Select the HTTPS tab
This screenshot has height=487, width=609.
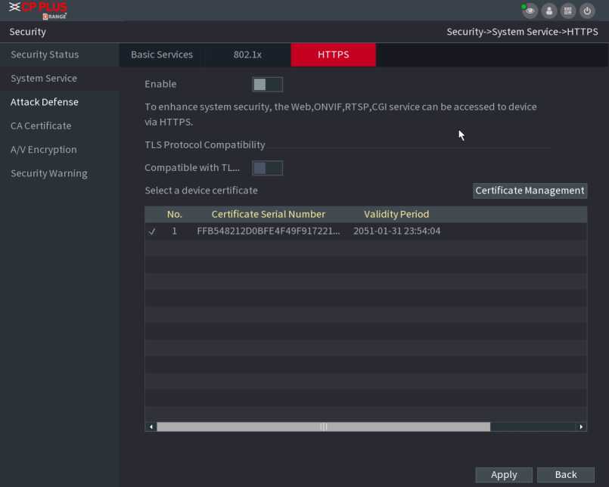click(x=333, y=54)
